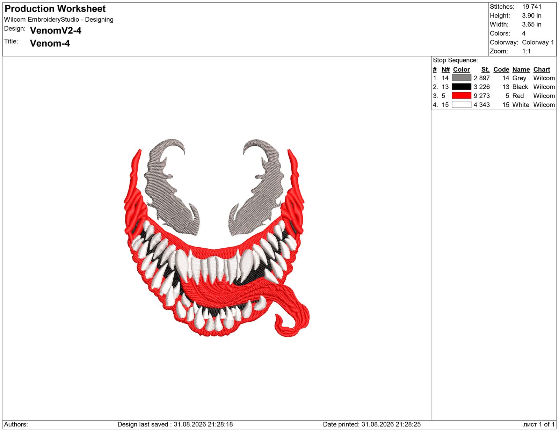Click the "Date printed" timestamp in footer
This screenshot has width=559, height=430.
[x=372, y=424]
